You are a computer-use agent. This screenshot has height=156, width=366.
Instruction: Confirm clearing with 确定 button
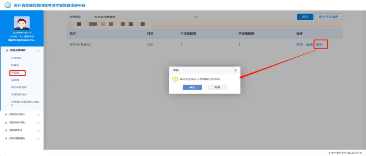(x=192, y=87)
